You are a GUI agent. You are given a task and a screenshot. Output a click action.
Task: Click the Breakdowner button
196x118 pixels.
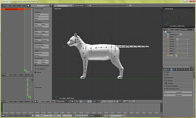(41, 27)
